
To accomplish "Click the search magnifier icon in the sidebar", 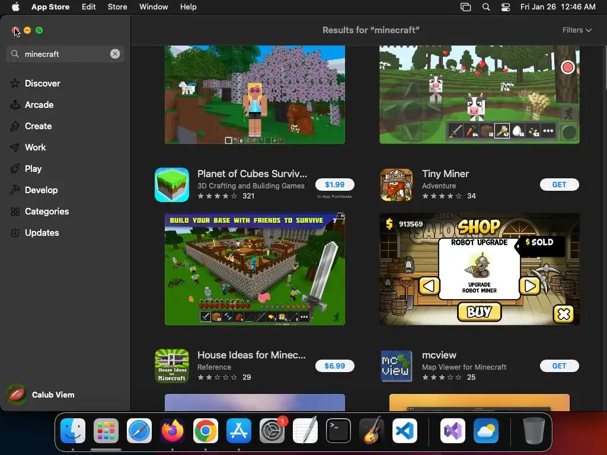I will 15,54.
